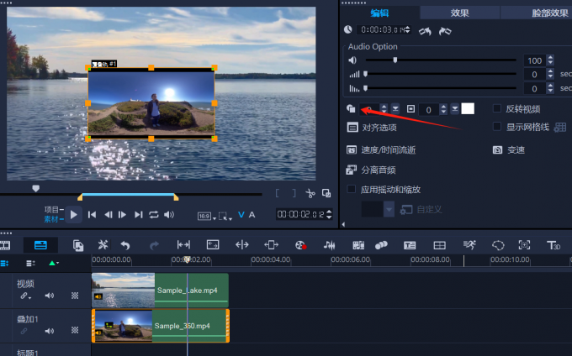Viewport: 572px width, 356px height.
Task: Open grid line options icon
Action: (x=560, y=127)
